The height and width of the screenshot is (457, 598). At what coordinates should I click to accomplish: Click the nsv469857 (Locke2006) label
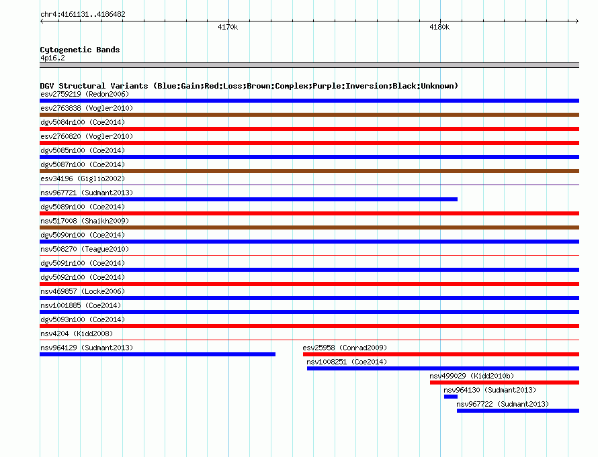pyautogui.click(x=83, y=291)
